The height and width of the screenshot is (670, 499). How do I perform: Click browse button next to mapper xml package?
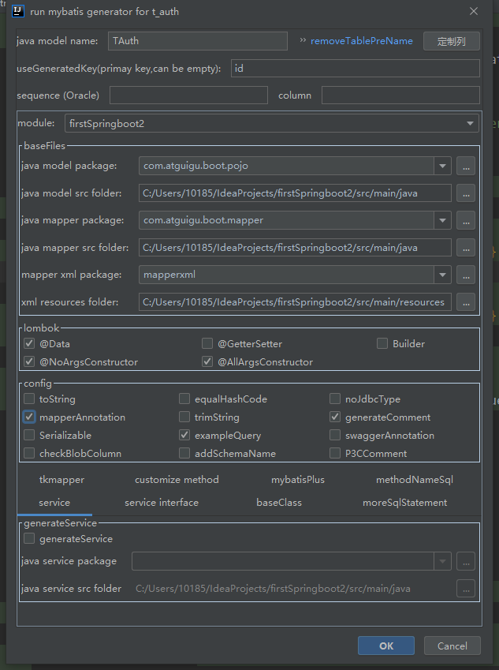(466, 275)
